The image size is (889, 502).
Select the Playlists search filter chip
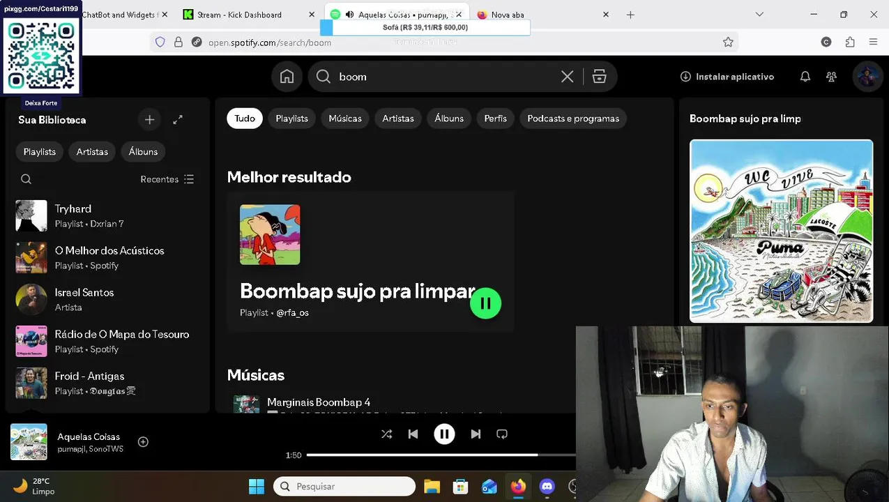tap(291, 119)
